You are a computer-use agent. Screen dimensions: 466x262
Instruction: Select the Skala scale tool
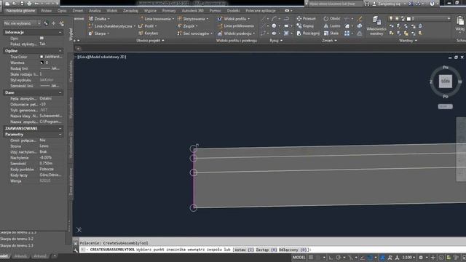click(331, 33)
